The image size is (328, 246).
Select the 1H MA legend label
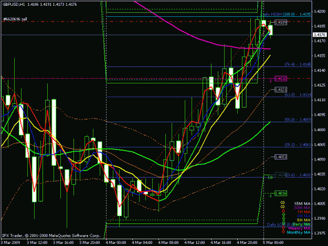pos(303,212)
